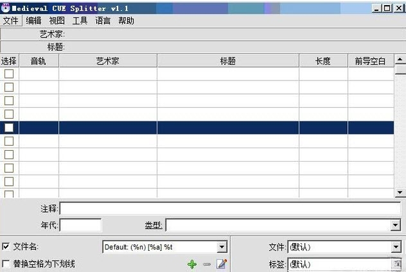406x272 pixels.
Task: Click the 前导空白 column header
Action: click(x=371, y=61)
